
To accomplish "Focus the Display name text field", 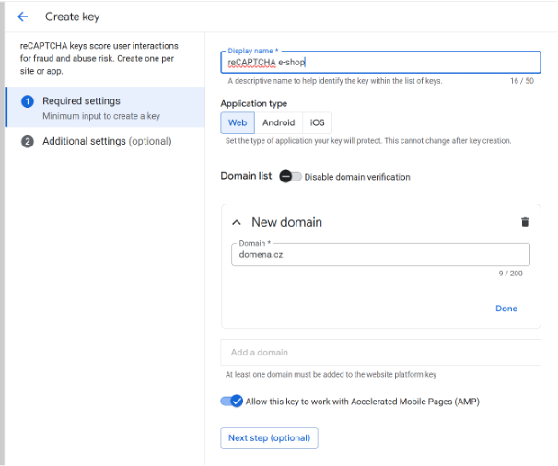I will click(379, 63).
